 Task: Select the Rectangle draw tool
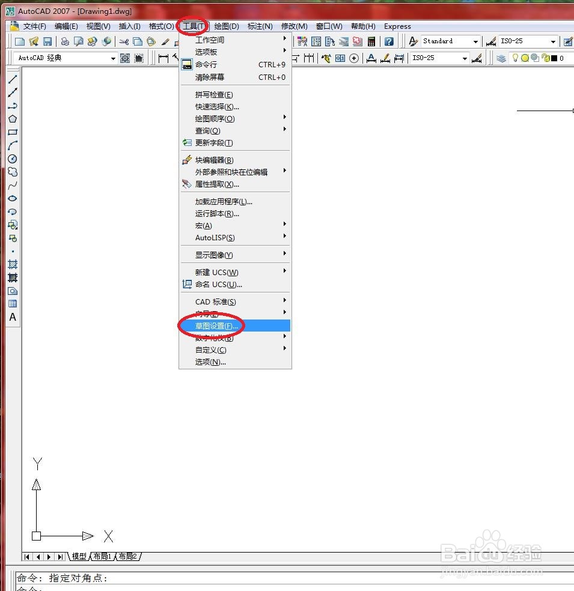click(13, 132)
